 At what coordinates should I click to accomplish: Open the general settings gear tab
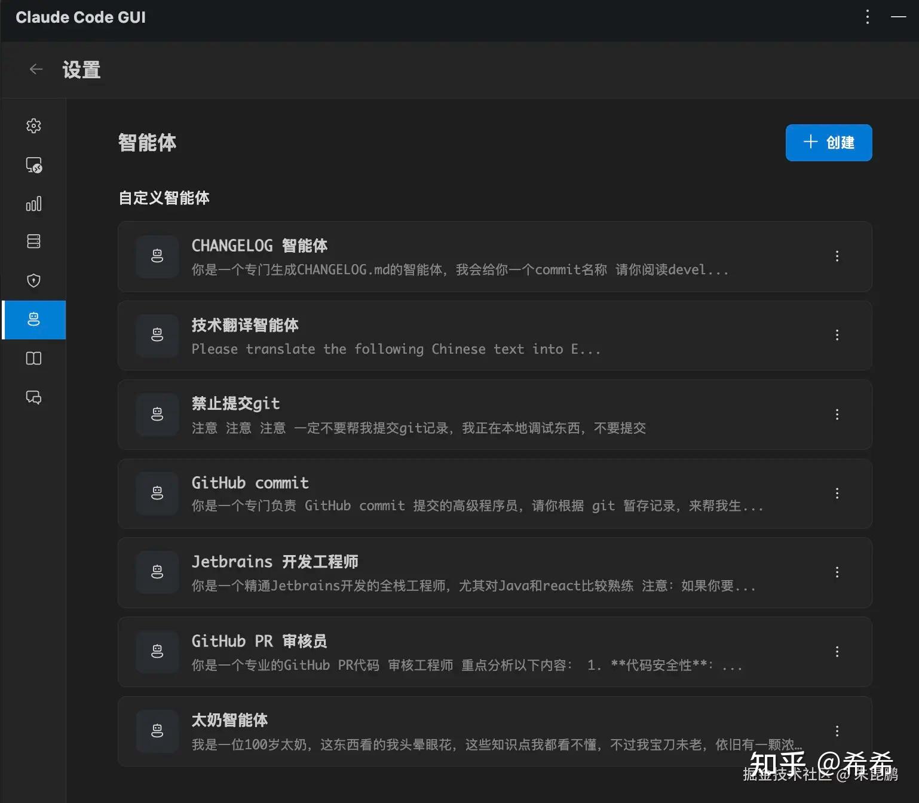coord(33,125)
